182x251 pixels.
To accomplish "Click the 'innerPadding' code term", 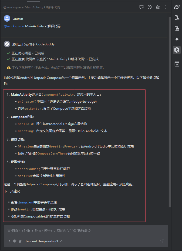I will pyautogui.click(x=29, y=169).
